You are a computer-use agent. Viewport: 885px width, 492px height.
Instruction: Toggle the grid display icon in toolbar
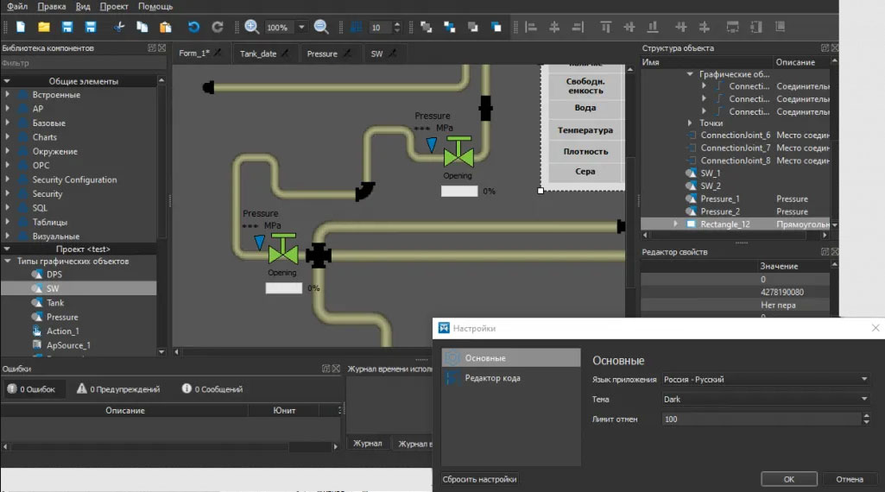tap(356, 28)
